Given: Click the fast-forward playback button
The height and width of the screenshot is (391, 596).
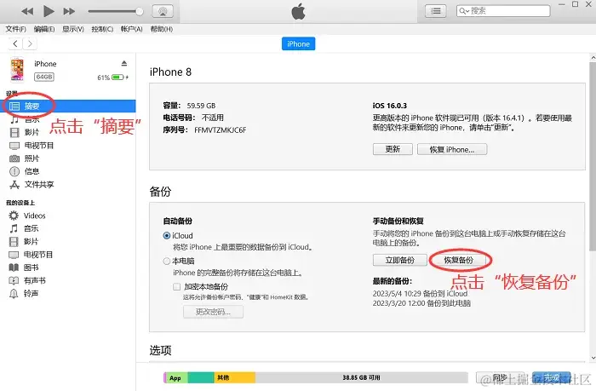Looking at the screenshot, I should pyautogui.click(x=69, y=11).
